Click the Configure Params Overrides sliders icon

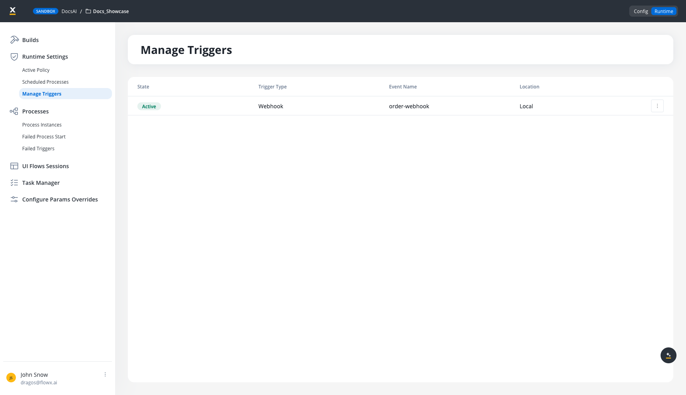click(x=14, y=199)
